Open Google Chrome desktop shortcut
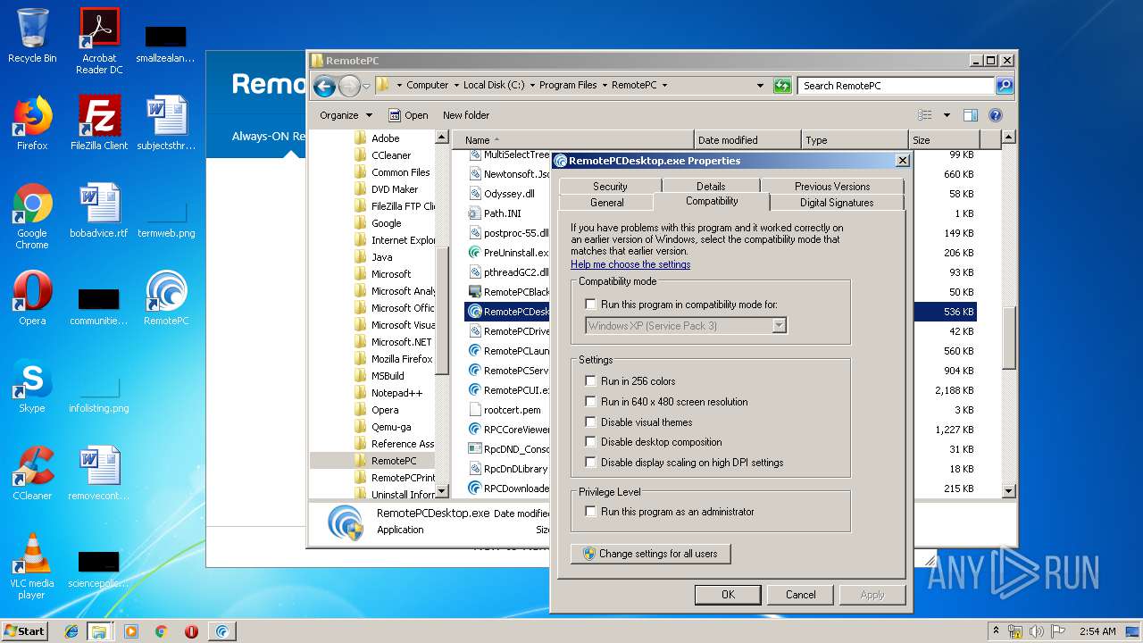 coord(32,216)
